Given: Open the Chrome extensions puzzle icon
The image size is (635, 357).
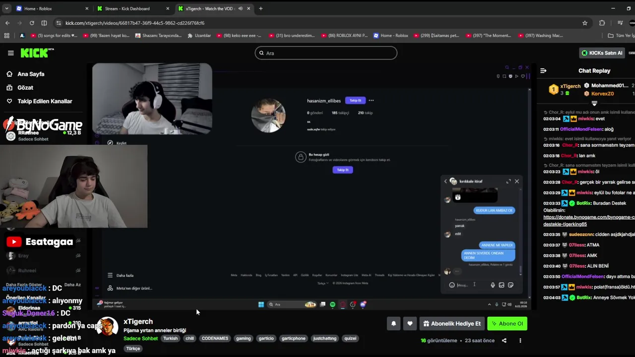Looking at the screenshot, I should point(602,23).
